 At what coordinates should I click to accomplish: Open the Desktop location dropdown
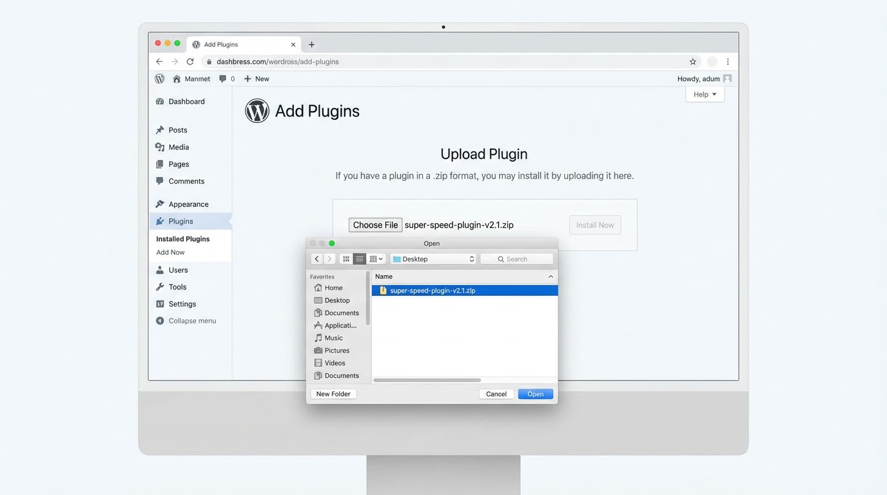tap(433, 258)
